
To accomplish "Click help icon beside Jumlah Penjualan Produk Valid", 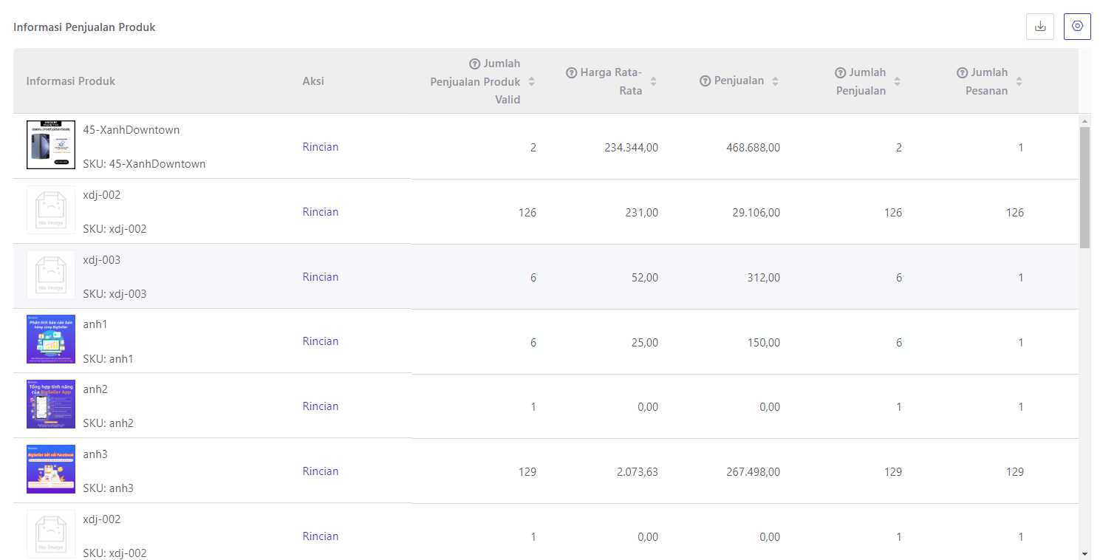I will pyautogui.click(x=475, y=64).
